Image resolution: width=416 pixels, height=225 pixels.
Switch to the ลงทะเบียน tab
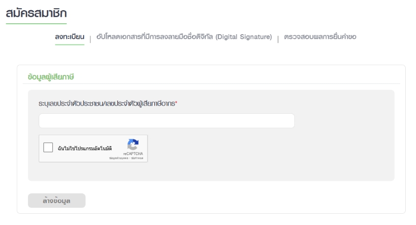coord(69,37)
